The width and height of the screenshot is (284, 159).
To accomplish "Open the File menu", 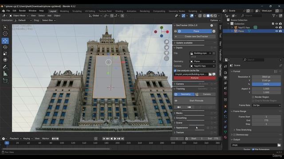I will [x=8, y=11].
